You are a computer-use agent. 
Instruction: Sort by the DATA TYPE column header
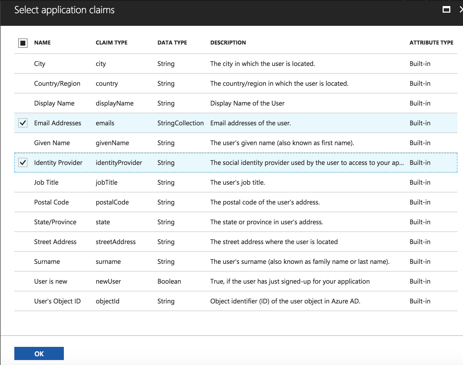[x=172, y=43]
